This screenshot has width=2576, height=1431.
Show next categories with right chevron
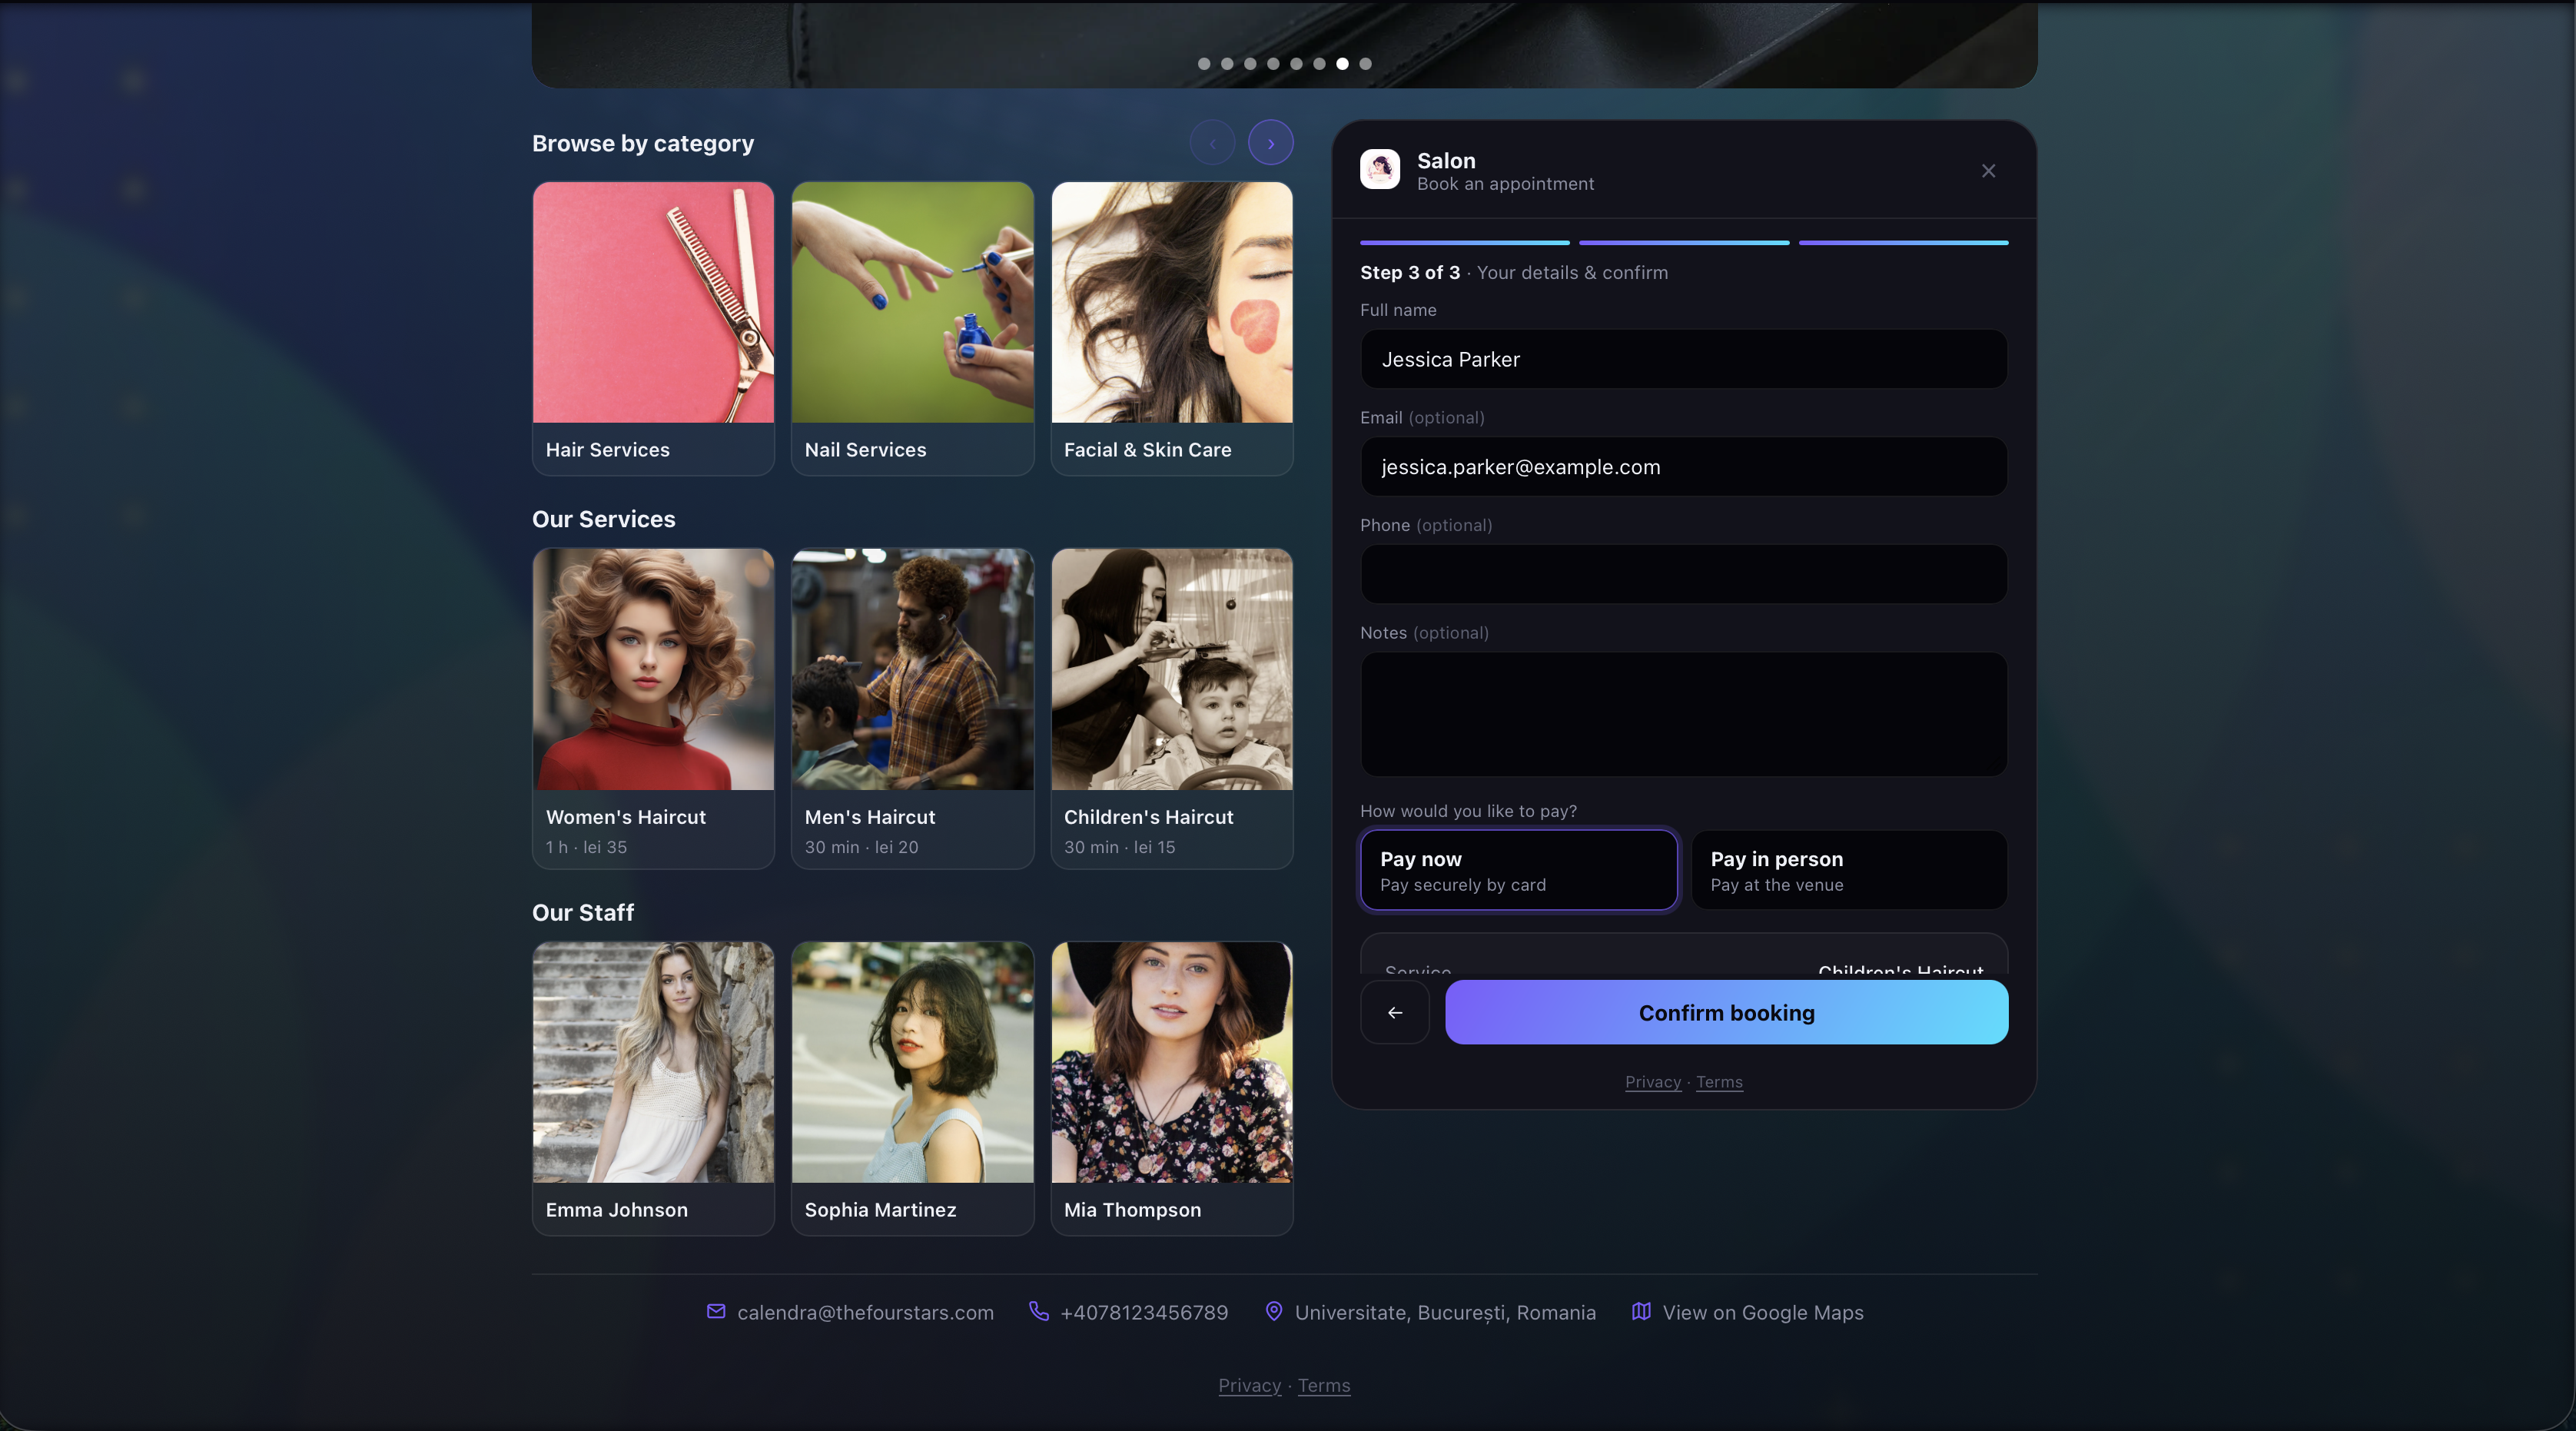tap(1271, 143)
